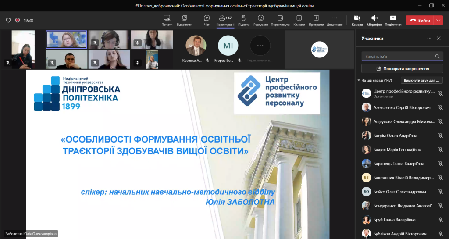Mute icon for Ащеулова Олександра
Screen dimensions: 449x239
440,121
